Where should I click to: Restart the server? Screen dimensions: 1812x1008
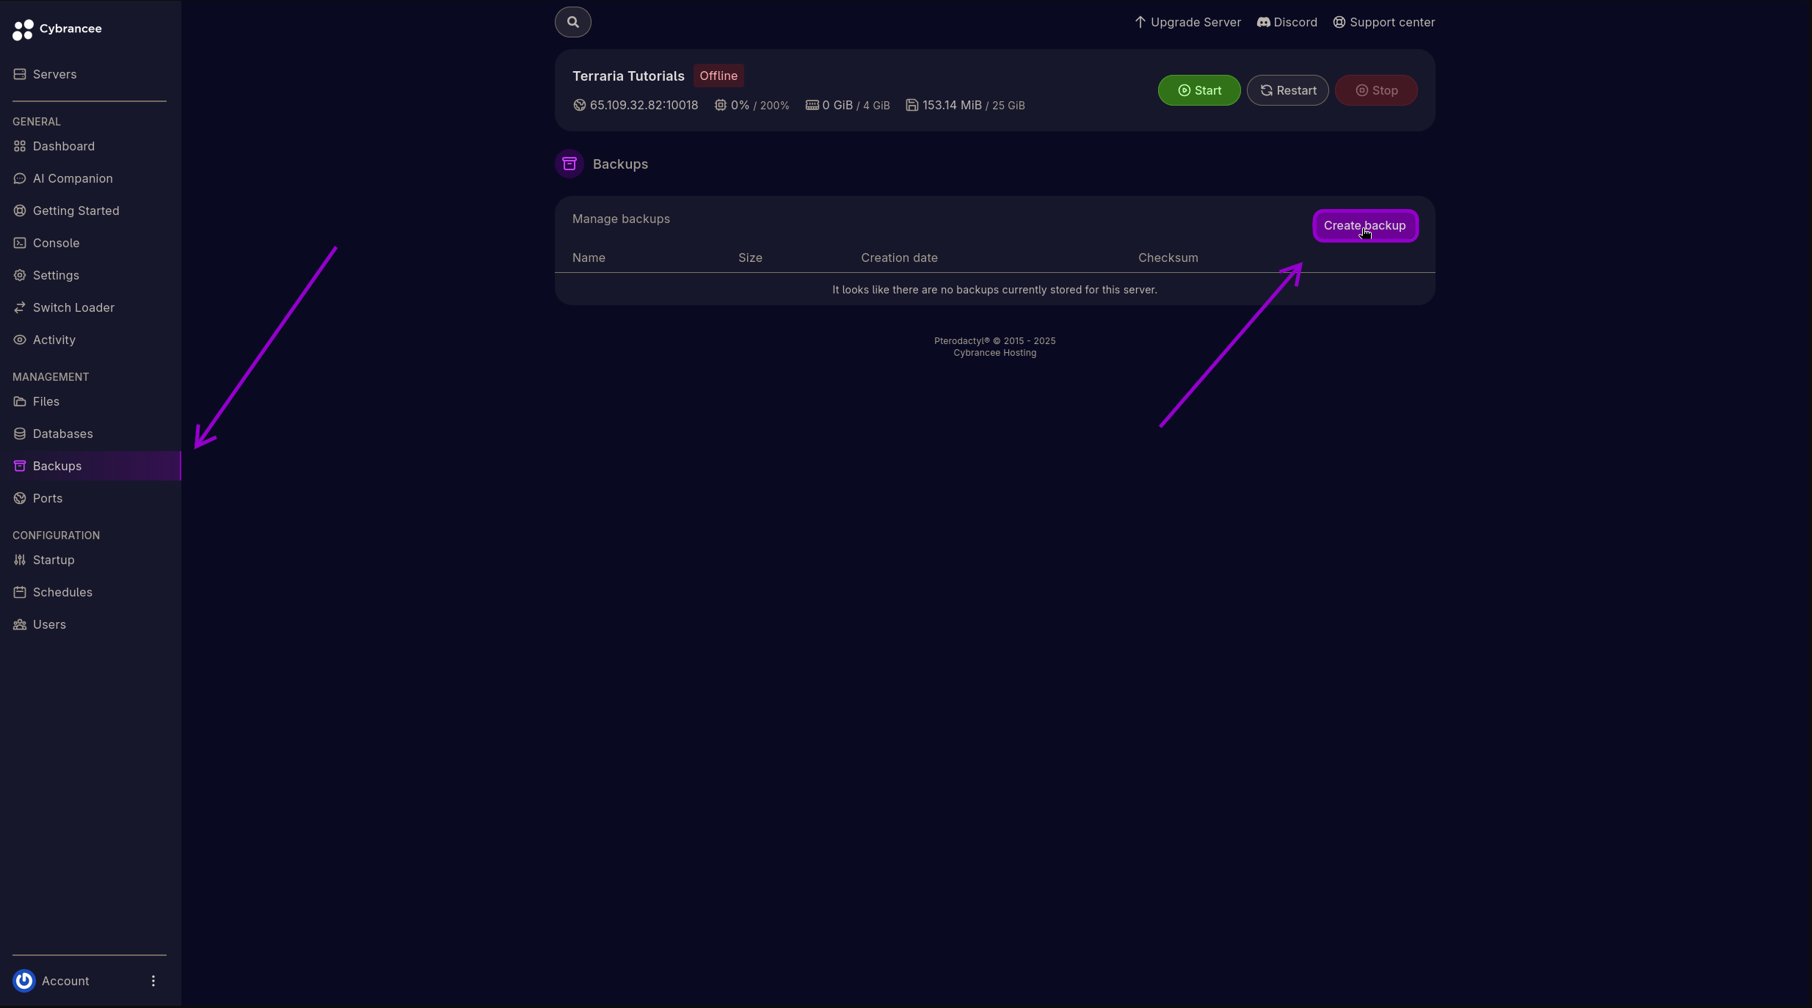coord(1288,90)
